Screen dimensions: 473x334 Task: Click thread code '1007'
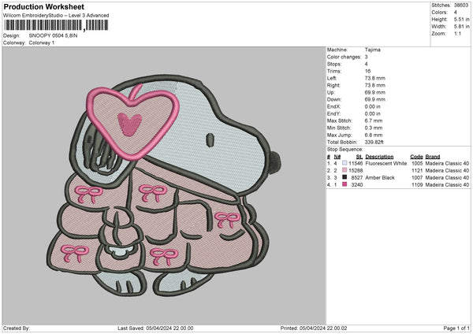coord(417,177)
